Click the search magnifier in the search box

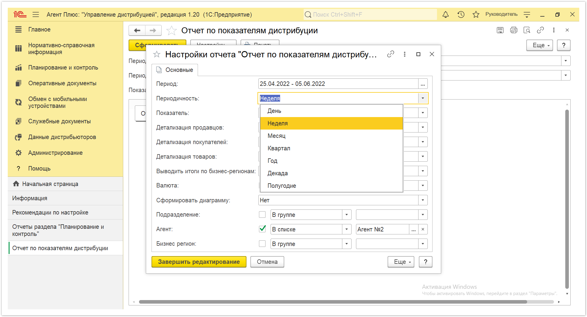tap(308, 14)
